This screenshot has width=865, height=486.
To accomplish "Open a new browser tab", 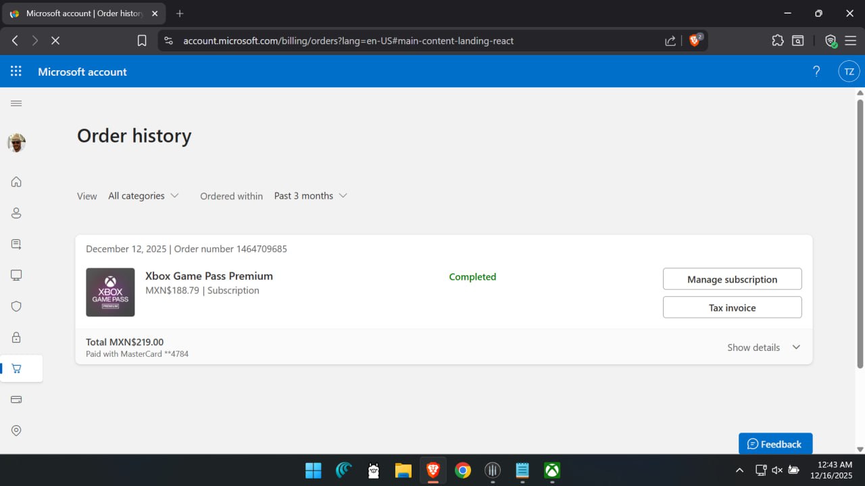I will click(180, 14).
